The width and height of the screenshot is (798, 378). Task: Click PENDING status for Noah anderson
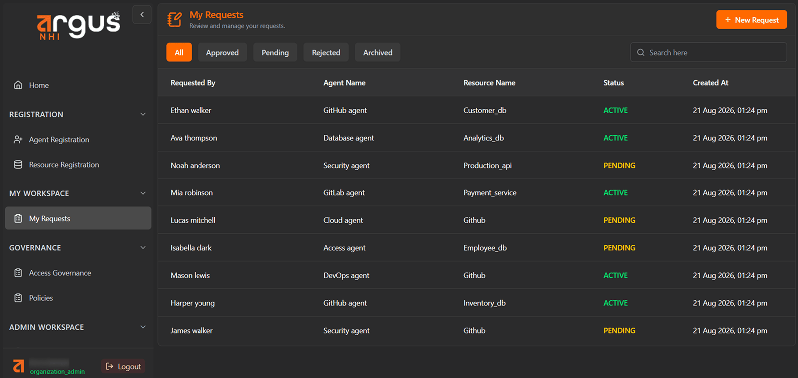point(619,165)
